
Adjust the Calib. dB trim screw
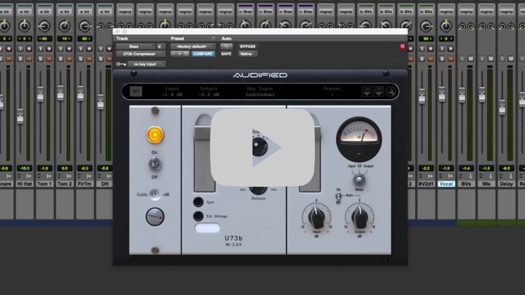coord(155,194)
